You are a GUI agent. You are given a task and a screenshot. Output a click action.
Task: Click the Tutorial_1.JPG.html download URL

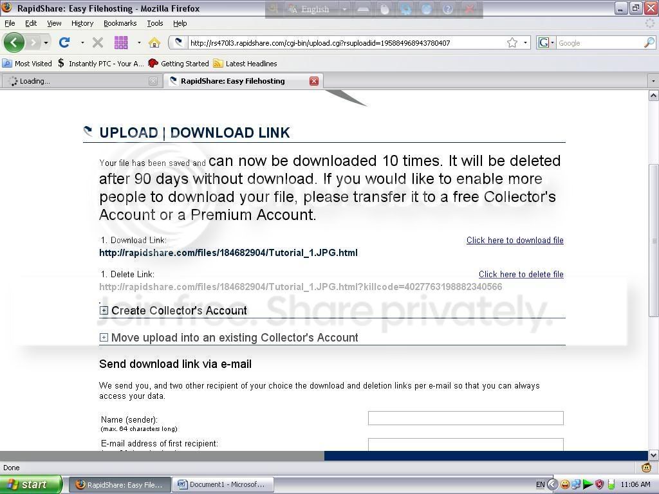tap(228, 253)
